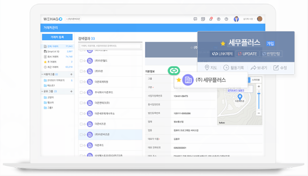Click the map zoom level slider
308x176 pixels.
(x=259, y=100)
